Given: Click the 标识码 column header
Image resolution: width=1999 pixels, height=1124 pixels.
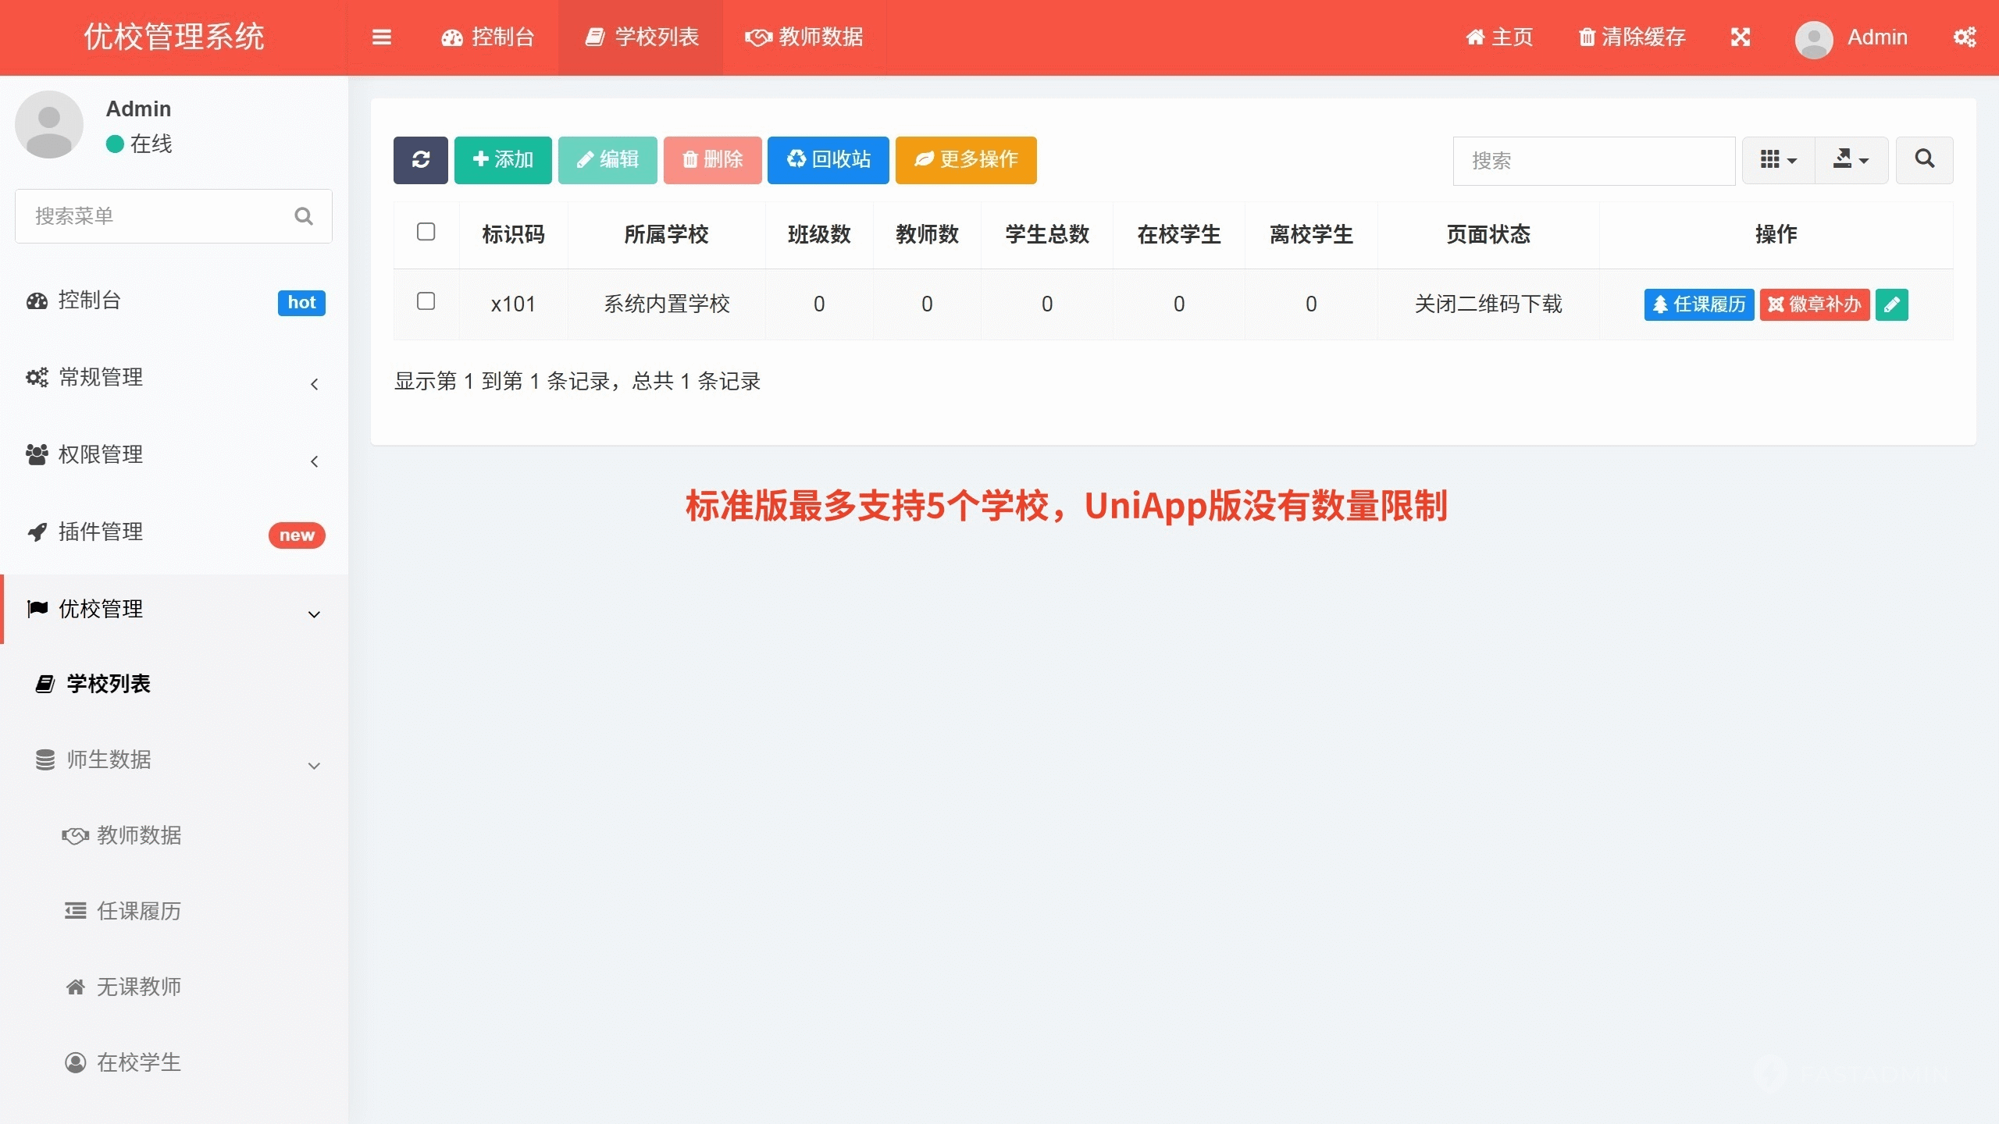Looking at the screenshot, I should 513,235.
